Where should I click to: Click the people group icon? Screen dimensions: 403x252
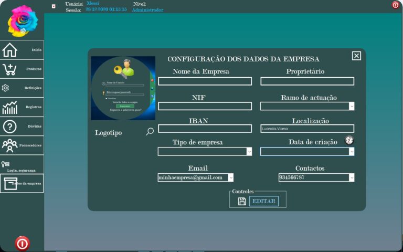pyautogui.click(x=10, y=145)
